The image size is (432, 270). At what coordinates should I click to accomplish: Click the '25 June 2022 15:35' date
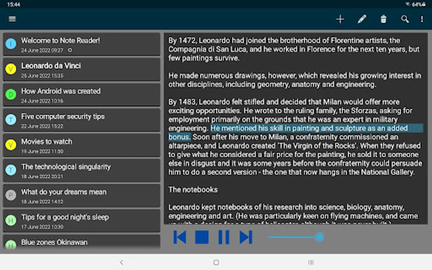point(42,76)
